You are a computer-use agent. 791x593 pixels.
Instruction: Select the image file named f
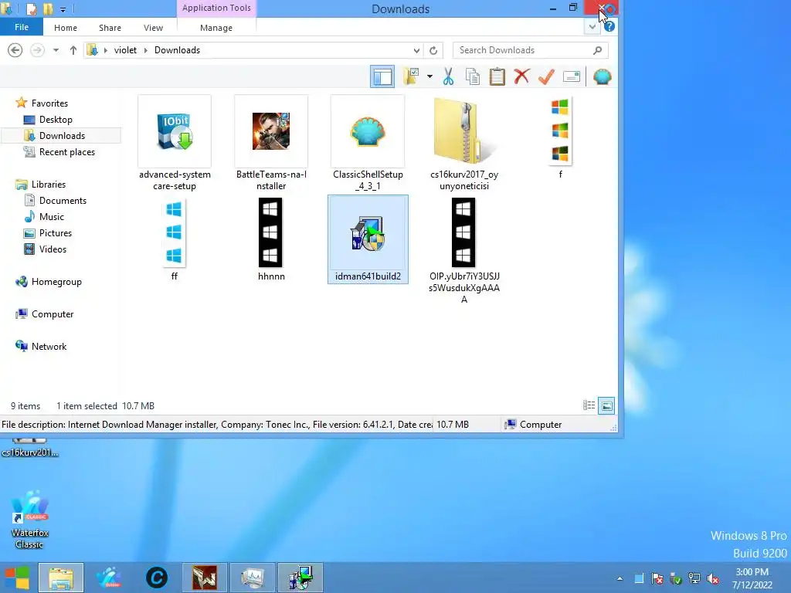tap(560, 137)
